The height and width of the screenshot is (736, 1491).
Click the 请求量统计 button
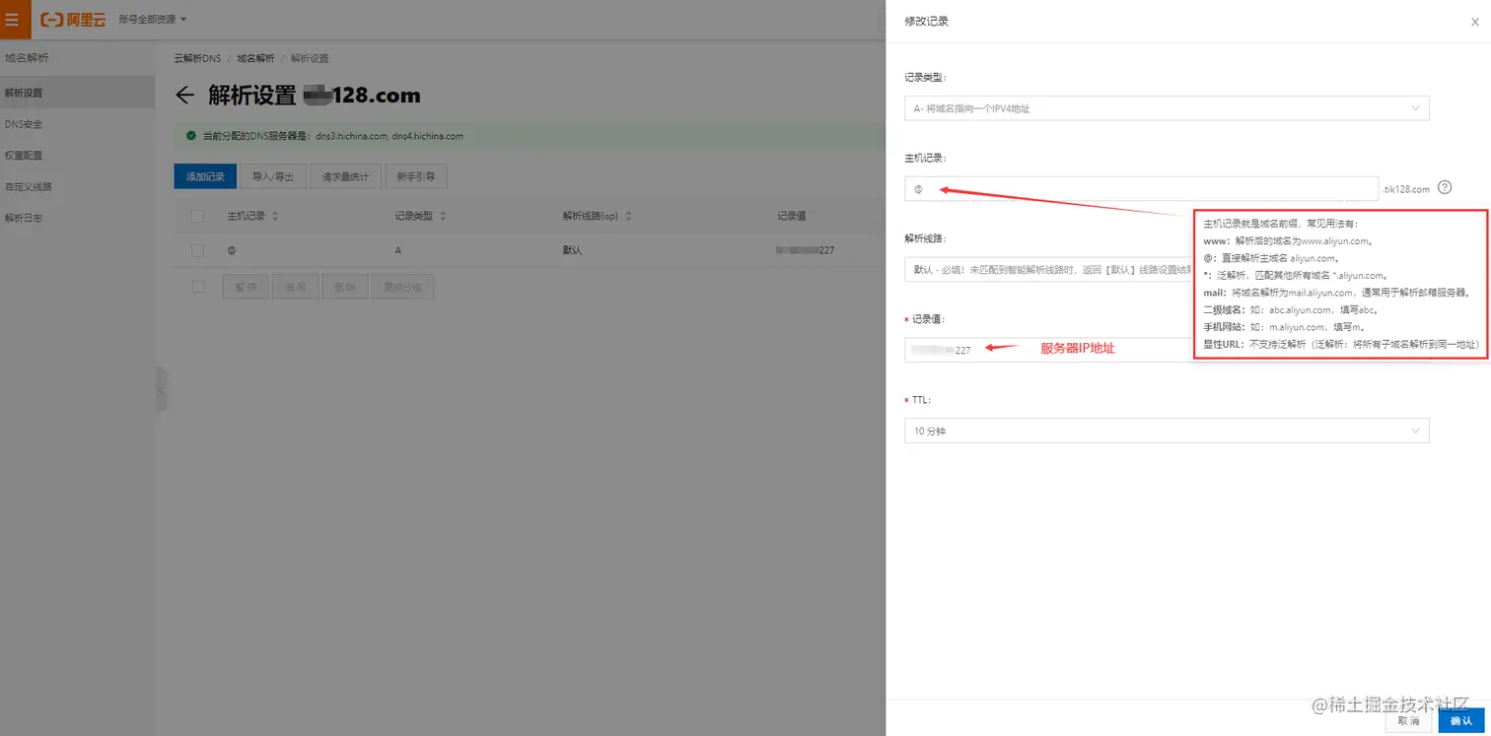pos(345,176)
